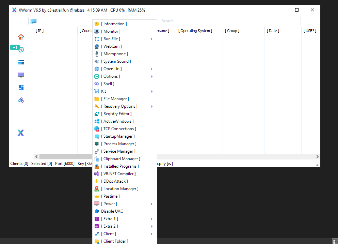Viewport: 338px width, 244px height.
Task: Click the horizontal scrollbar right arrow
Action: (x=317, y=157)
